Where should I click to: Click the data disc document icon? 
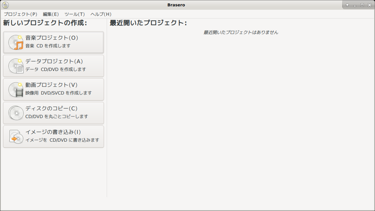click(16, 66)
